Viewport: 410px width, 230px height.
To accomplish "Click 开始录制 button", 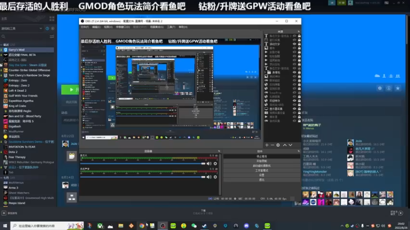I will (262, 161).
